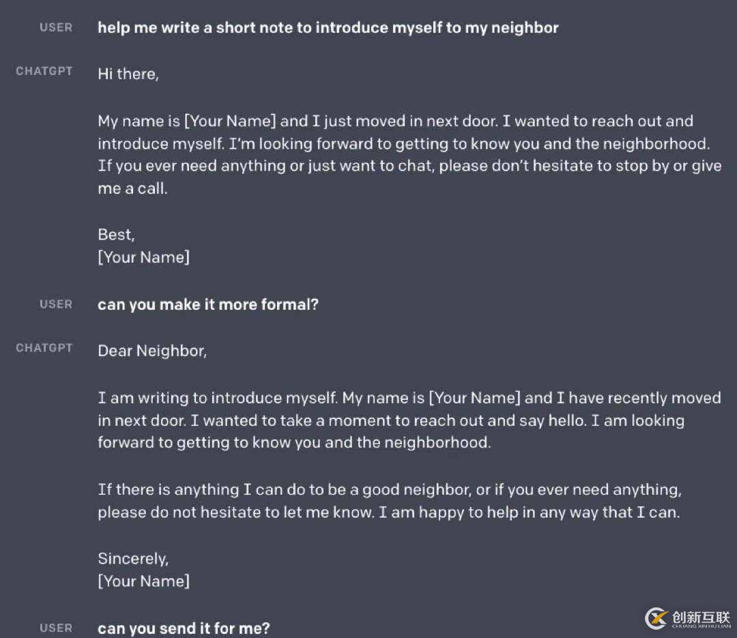The height and width of the screenshot is (638, 737).
Task: Click the 创新互联 watermark logo icon
Action: [655, 618]
